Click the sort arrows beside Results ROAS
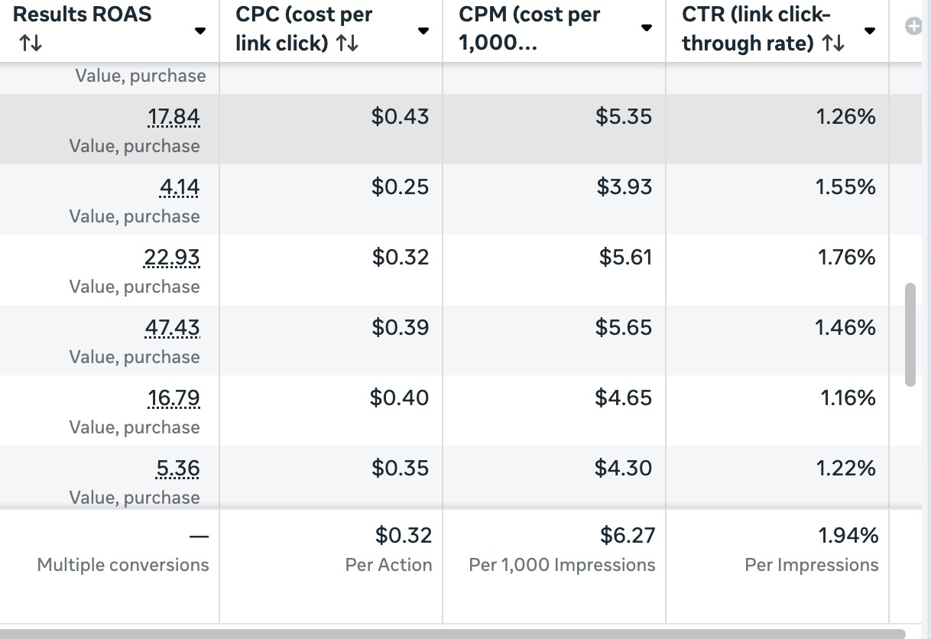 coord(30,44)
